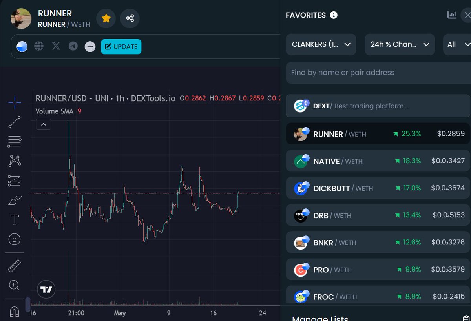The image size is (471, 321).
Task: Select the PRO / WETH favorite row
Action: click(x=378, y=270)
